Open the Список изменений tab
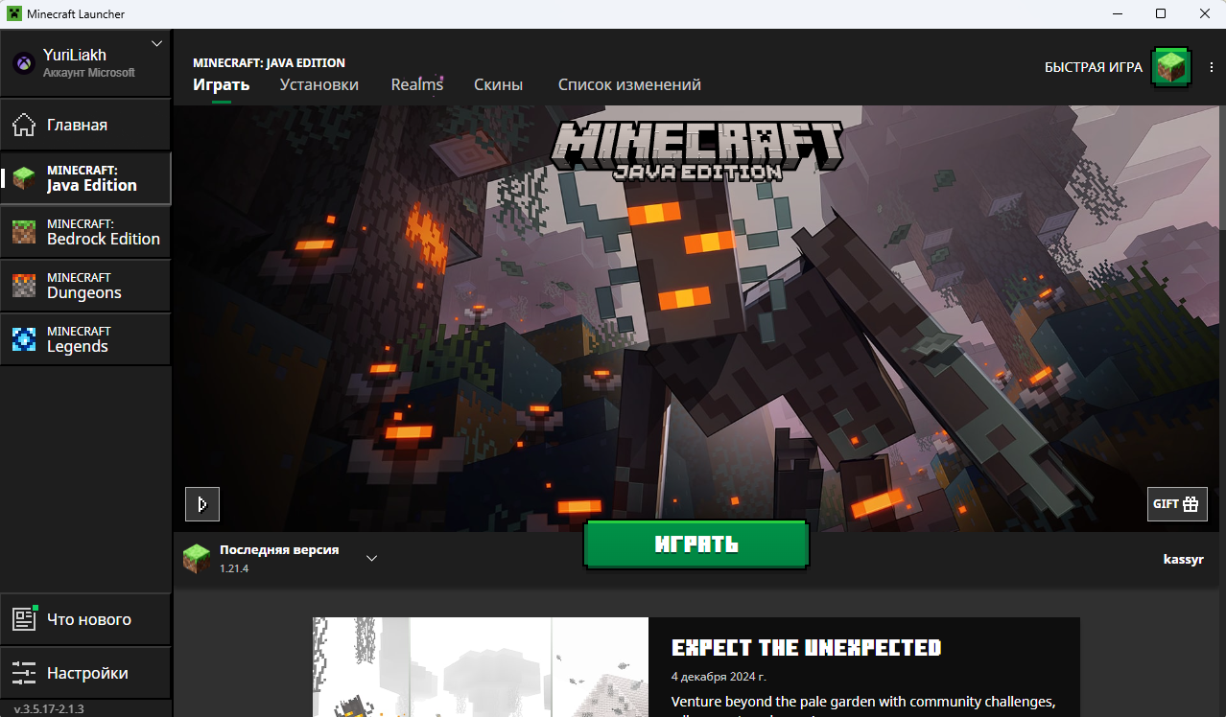The height and width of the screenshot is (717, 1226). (629, 84)
